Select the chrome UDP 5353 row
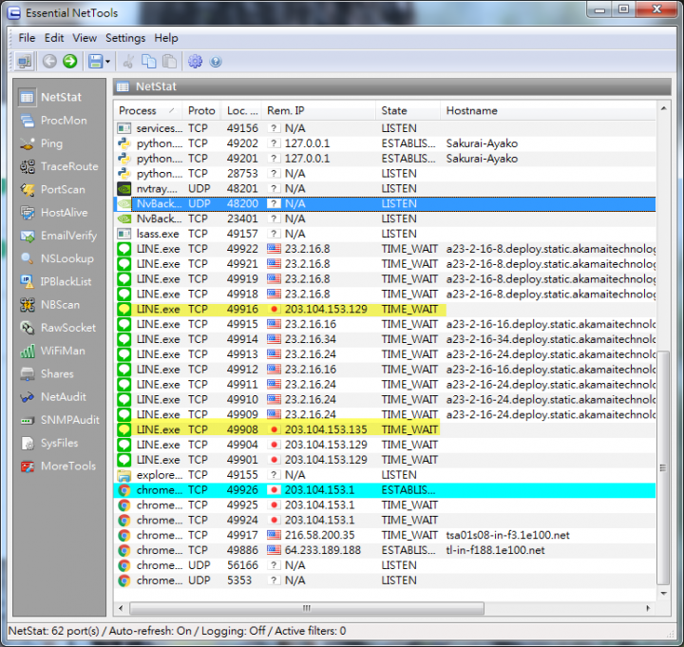This screenshot has width=684, height=647. [385, 580]
